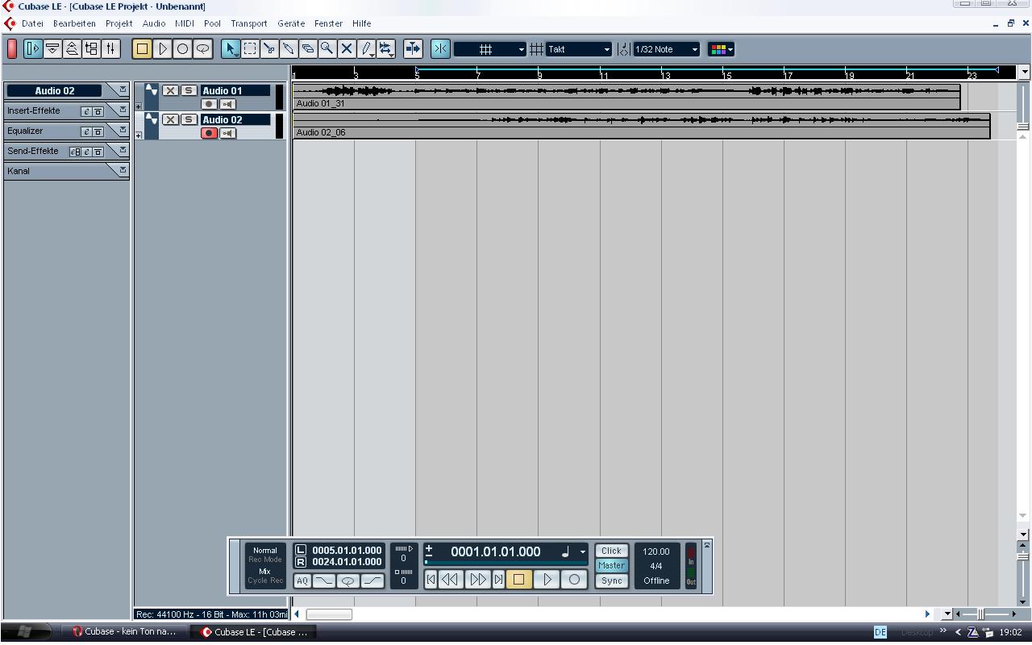Click the toolbar Play button
The width and height of the screenshot is (1032, 645).
(x=162, y=49)
